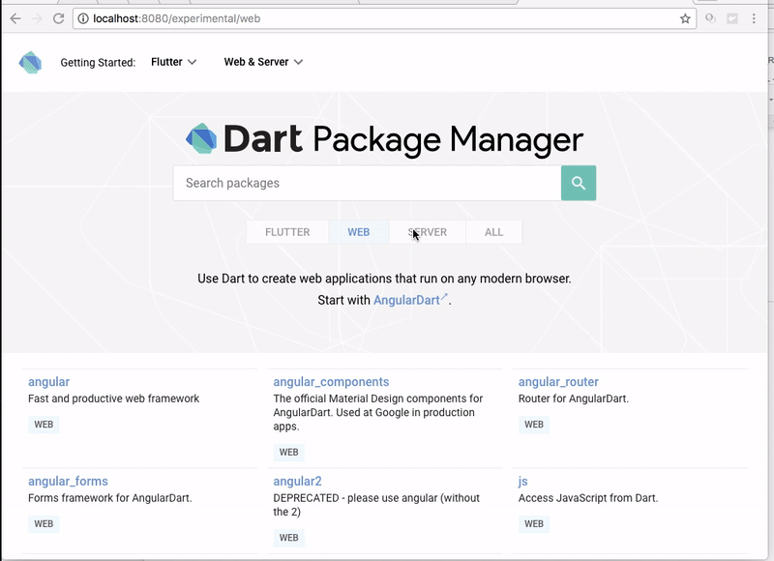The width and height of the screenshot is (774, 561).
Task: Click the WEB tag under angular_components
Action: pyautogui.click(x=288, y=452)
